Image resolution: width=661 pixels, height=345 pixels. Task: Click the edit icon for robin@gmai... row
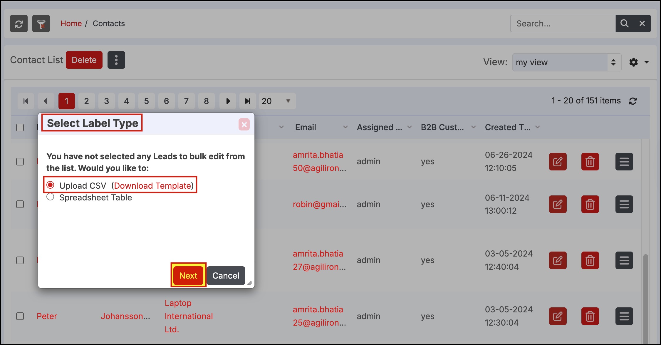coord(558,204)
